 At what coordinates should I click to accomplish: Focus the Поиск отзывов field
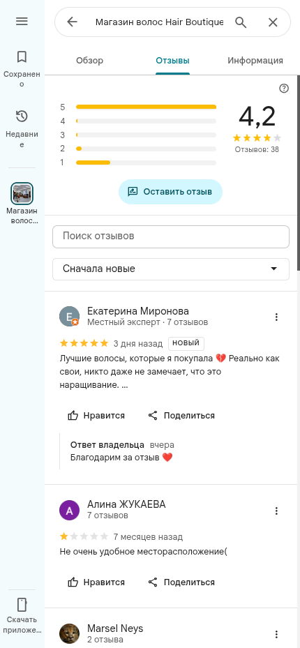tap(171, 236)
